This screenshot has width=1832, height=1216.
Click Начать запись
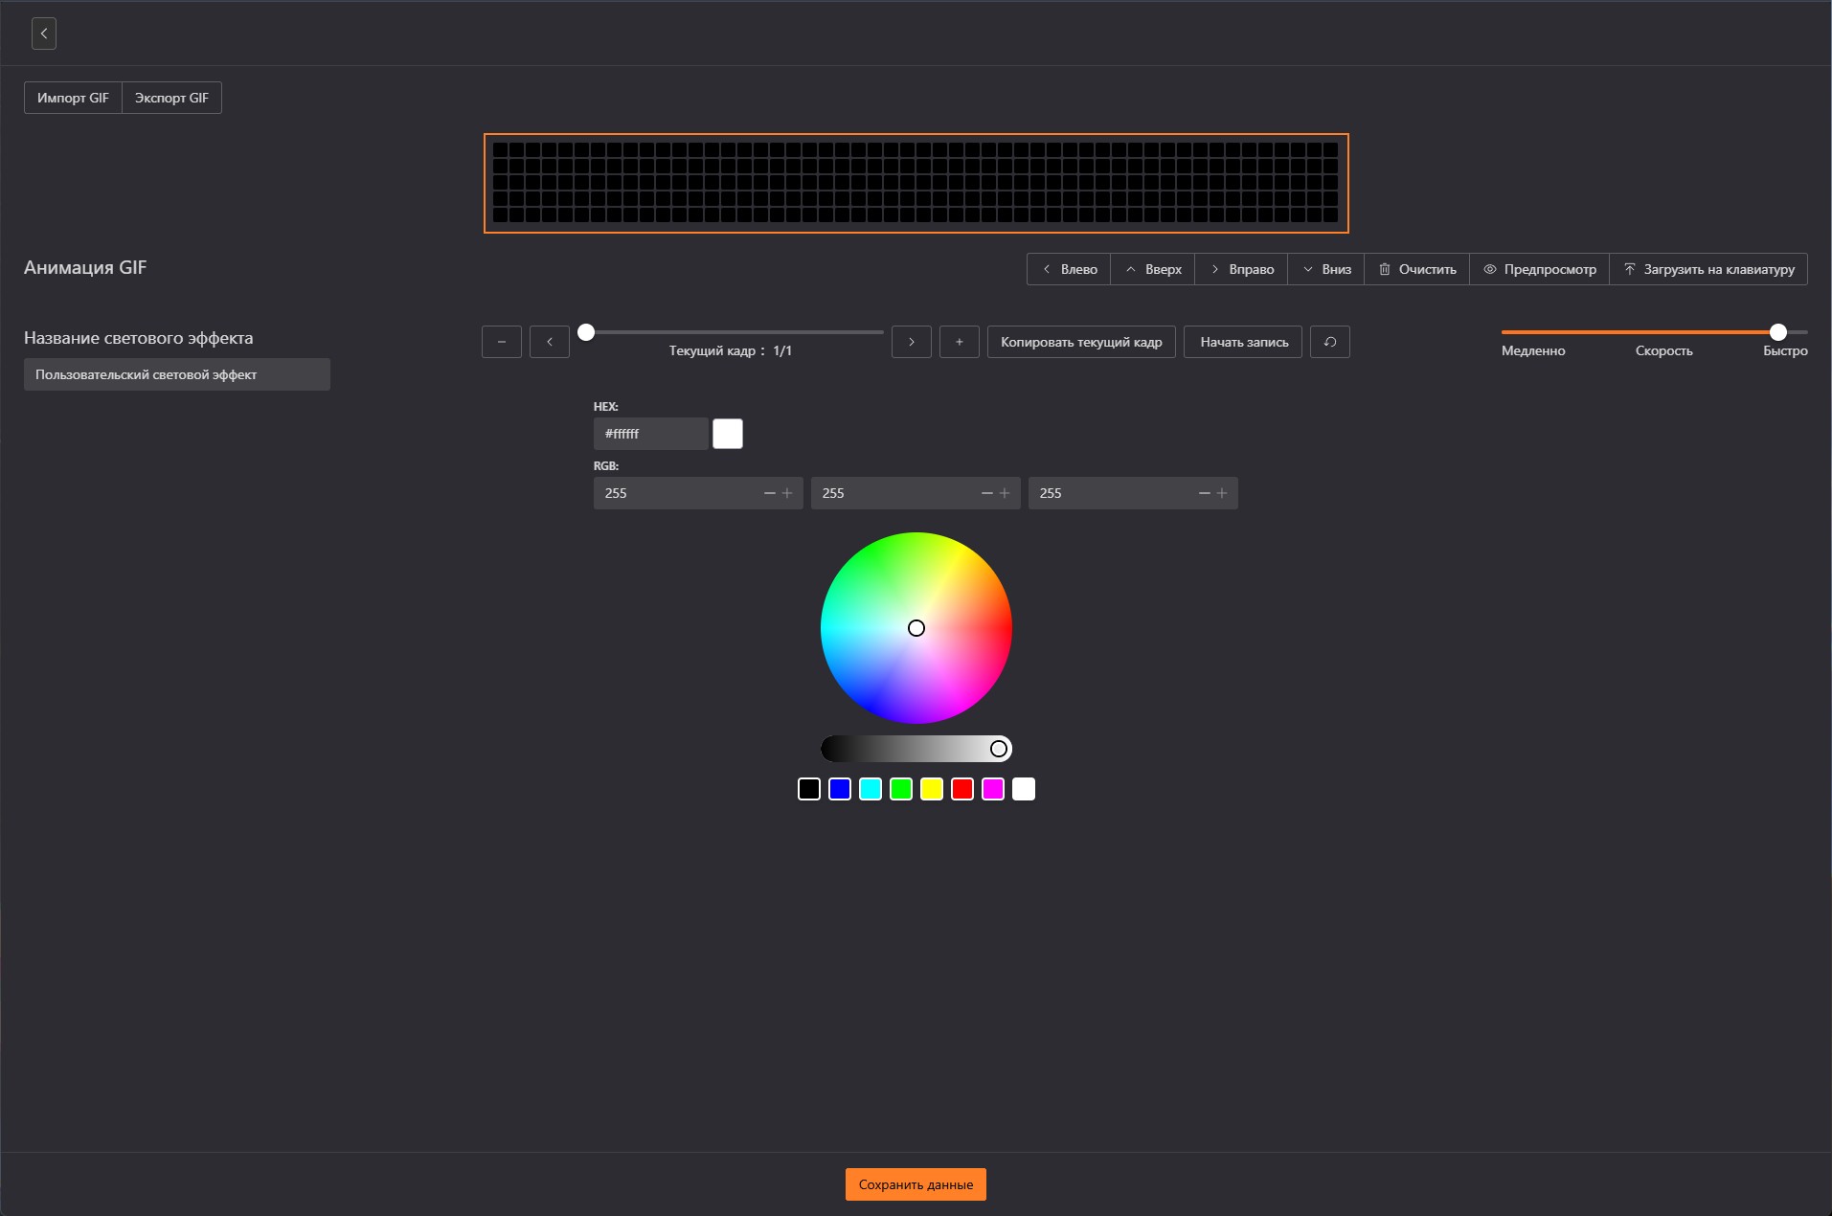pyautogui.click(x=1243, y=342)
